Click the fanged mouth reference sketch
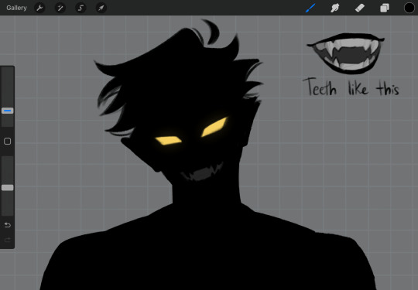Viewport: 418px width, 290px height. point(346,53)
